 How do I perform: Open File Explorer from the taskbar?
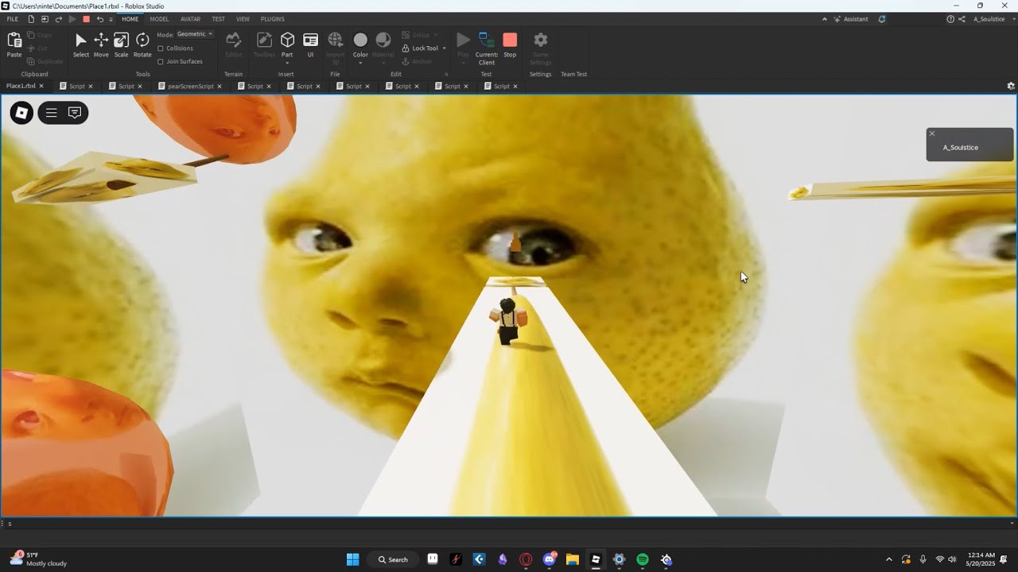572,559
